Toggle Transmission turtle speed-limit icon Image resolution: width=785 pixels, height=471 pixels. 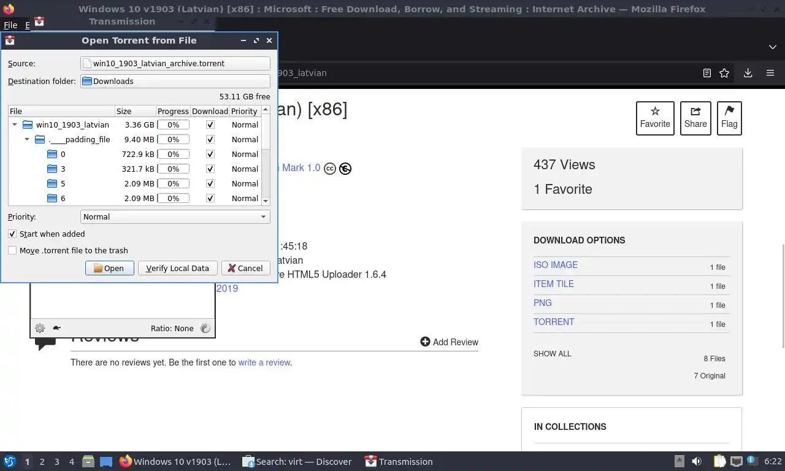click(56, 328)
